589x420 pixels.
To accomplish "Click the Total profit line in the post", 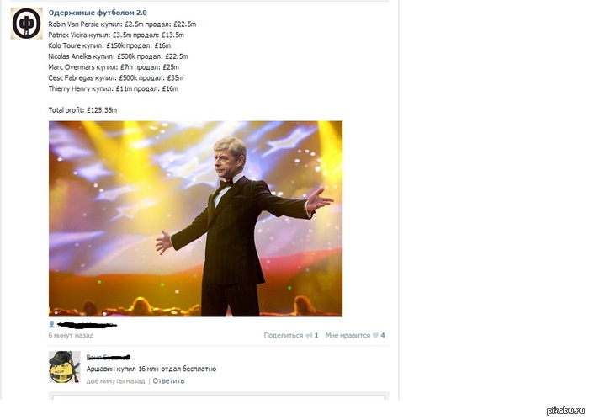I will click(x=82, y=110).
